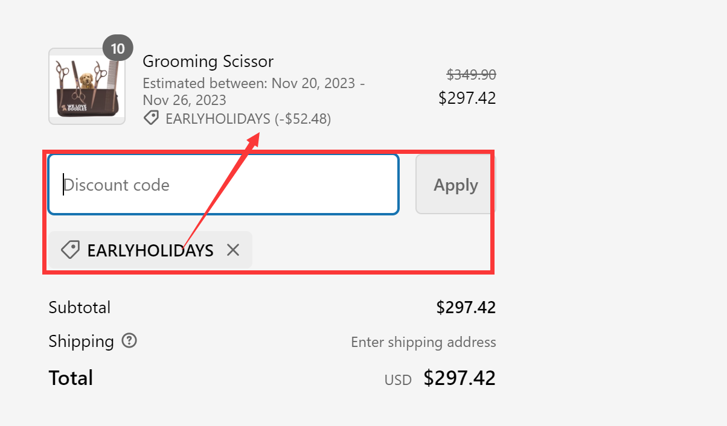Viewport: 727px width, 426px height.
Task: Click the USD currency label
Action: [x=397, y=380]
